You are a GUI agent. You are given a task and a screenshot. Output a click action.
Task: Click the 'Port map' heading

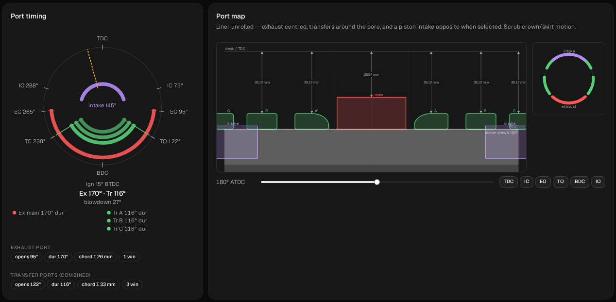click(231, 17)
